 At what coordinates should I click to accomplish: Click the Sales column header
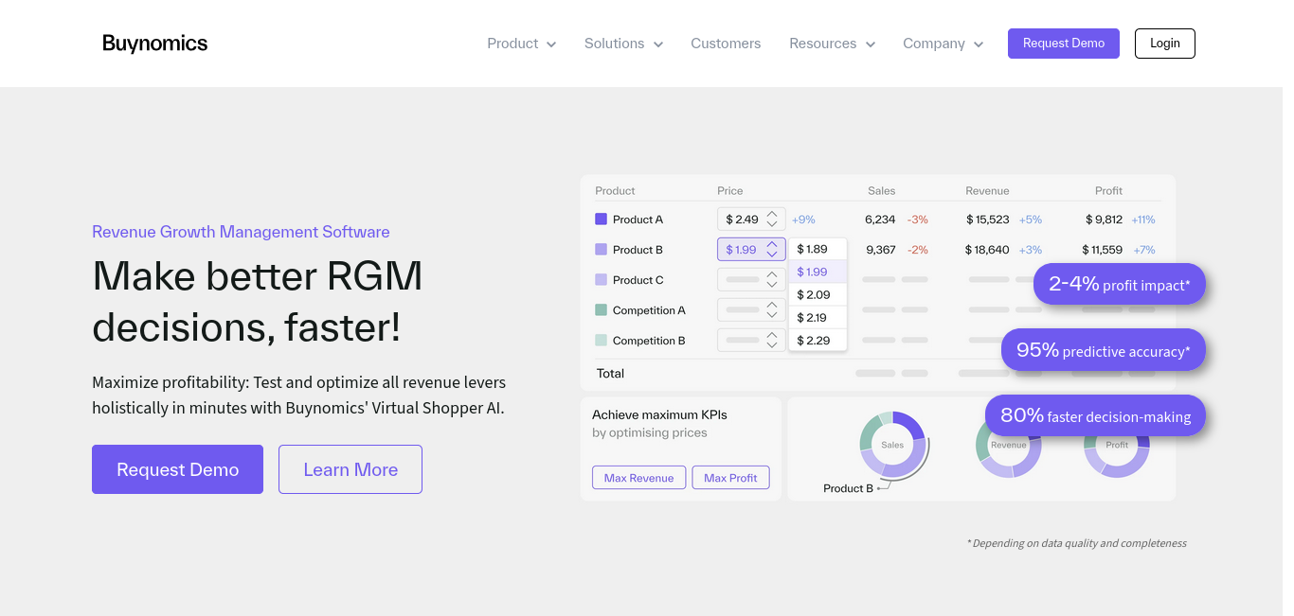point(881,191)
